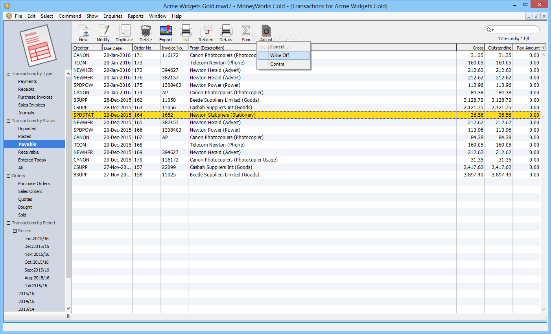Screen dimensions: 551x334
Task: Click the Duplicate toolbar icon
Action: pyautogui.click(x=125, y=31)
